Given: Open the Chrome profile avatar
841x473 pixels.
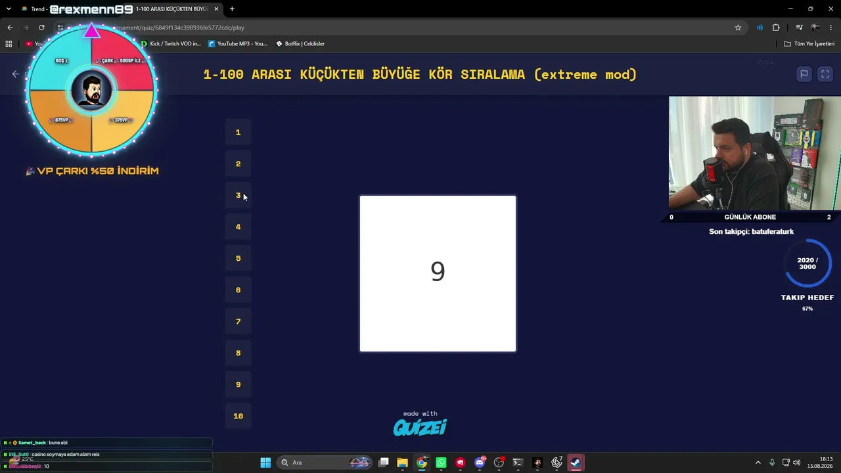Looking at the screenshot, I should pos(815,28).
